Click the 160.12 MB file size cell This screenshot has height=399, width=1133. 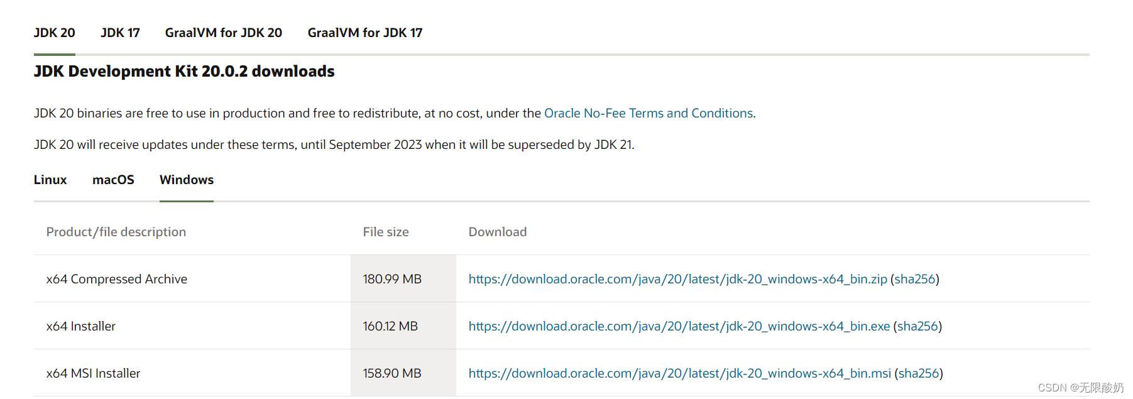(390, 326)
